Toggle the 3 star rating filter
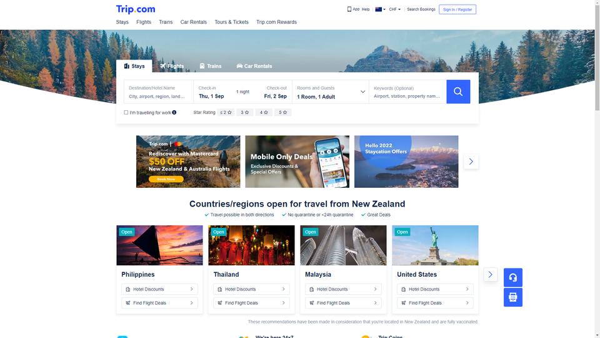This screenshot has height=338, width=600. point(244,112)
